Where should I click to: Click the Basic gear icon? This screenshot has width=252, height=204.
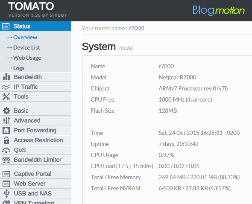coord(6,111)
